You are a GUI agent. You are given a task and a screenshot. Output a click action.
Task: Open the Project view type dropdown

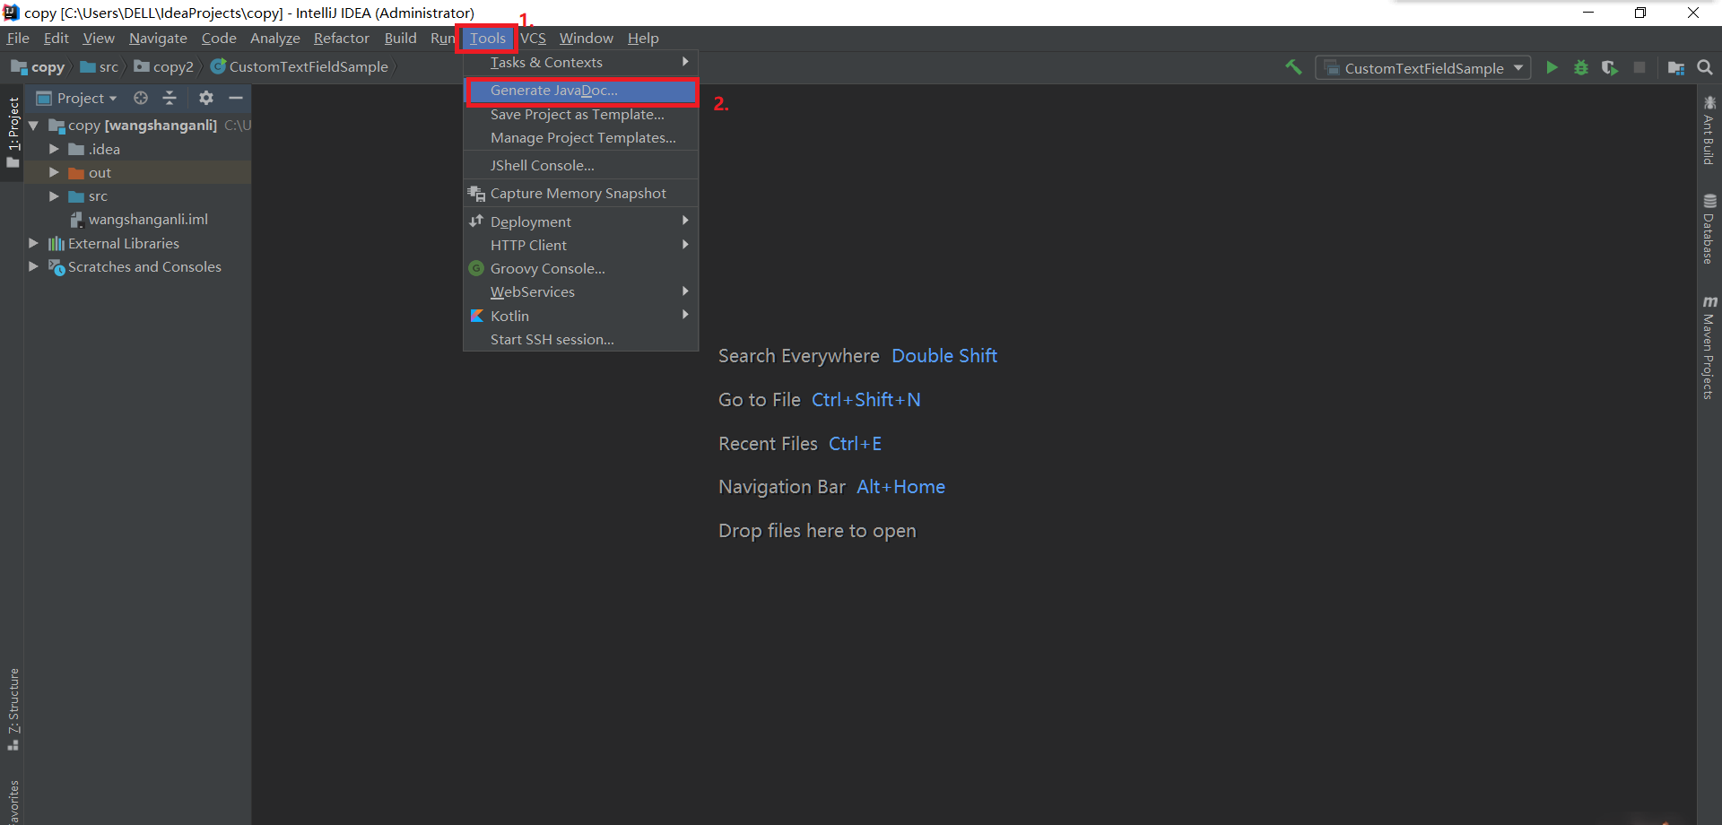click(77, 98)
